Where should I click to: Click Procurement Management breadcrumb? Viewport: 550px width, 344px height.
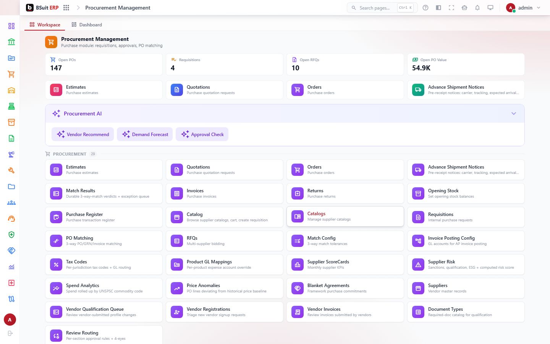tap(118, 8)
